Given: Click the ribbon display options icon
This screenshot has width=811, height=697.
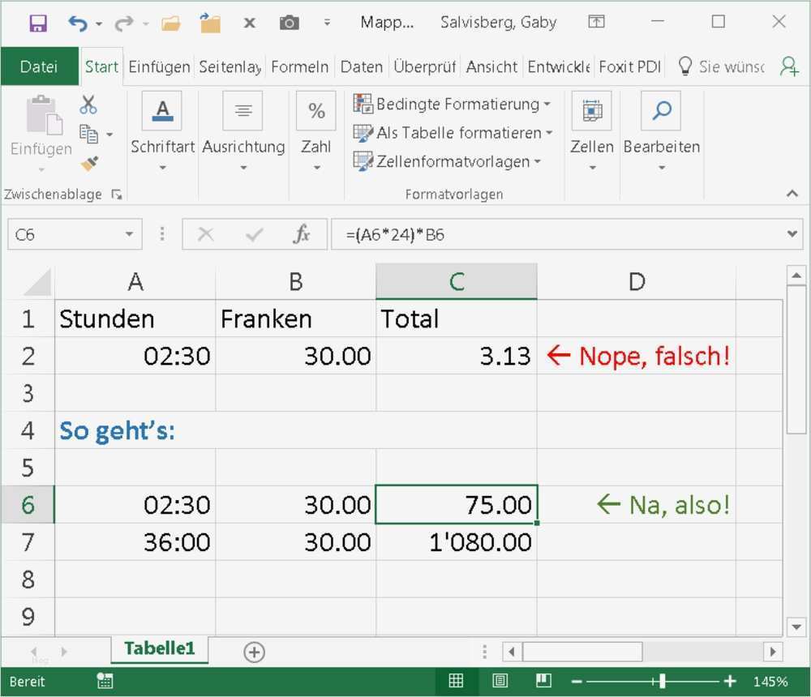Looking at the screenshot, I should 596,22.
